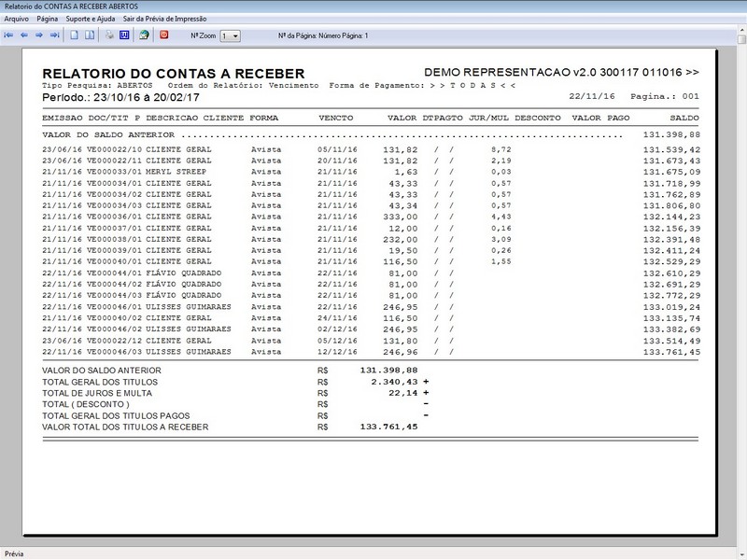Click the SALDO column header

tap(684, 119)
